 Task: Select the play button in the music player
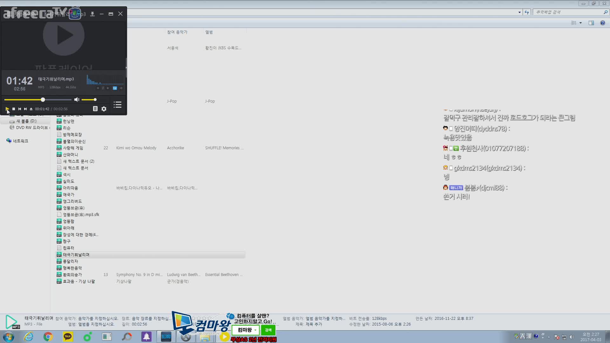pos(7,109)
